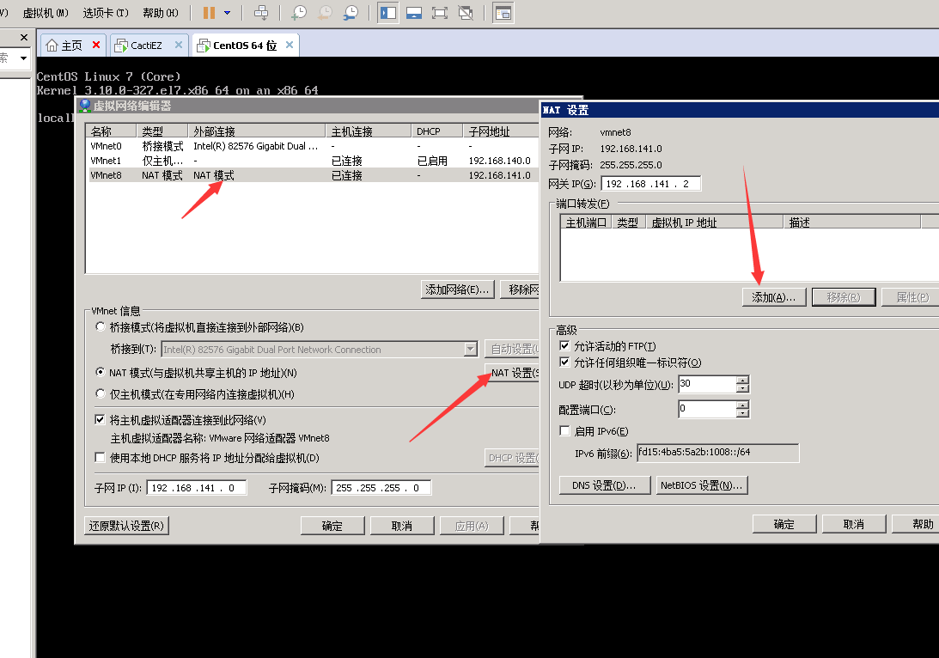Uncheck 允许活动的 FTP option
The image size is (939, 658).
pyautogui.click(x=564, y=345)
